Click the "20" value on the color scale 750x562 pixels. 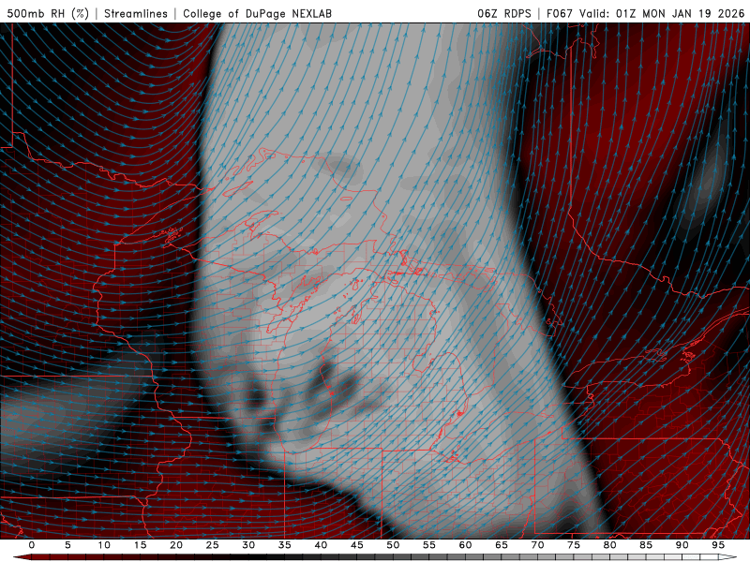click(176, 545)
